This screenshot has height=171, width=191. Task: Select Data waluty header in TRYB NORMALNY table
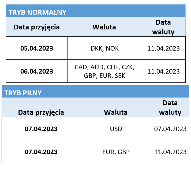pyautogui.click(x=163, y=27)
